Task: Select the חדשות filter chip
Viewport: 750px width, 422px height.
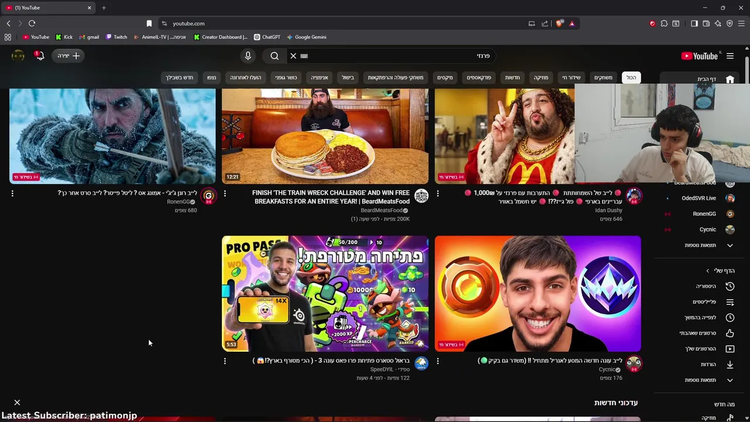Action: point(513,77)
